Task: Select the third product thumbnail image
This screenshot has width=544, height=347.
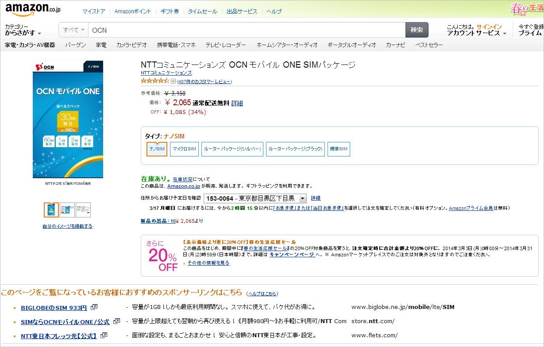Action: click(x=83, y=210)
